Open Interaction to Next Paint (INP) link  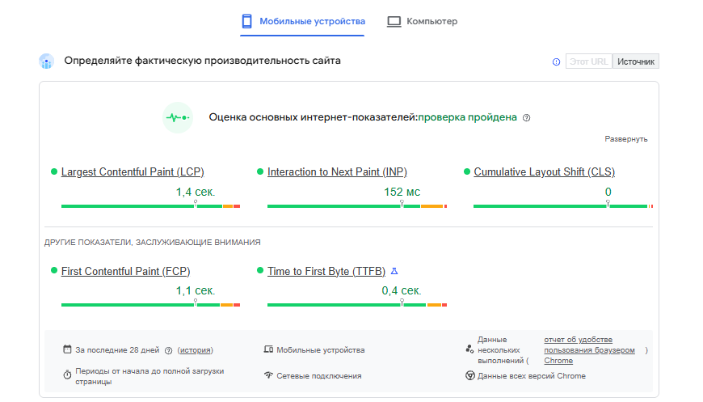tap(337, 171)
